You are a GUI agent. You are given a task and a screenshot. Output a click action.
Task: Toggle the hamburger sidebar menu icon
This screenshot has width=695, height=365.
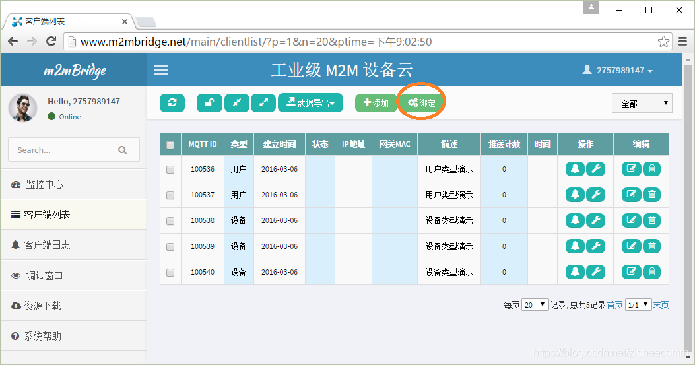(x=161, y=70)
